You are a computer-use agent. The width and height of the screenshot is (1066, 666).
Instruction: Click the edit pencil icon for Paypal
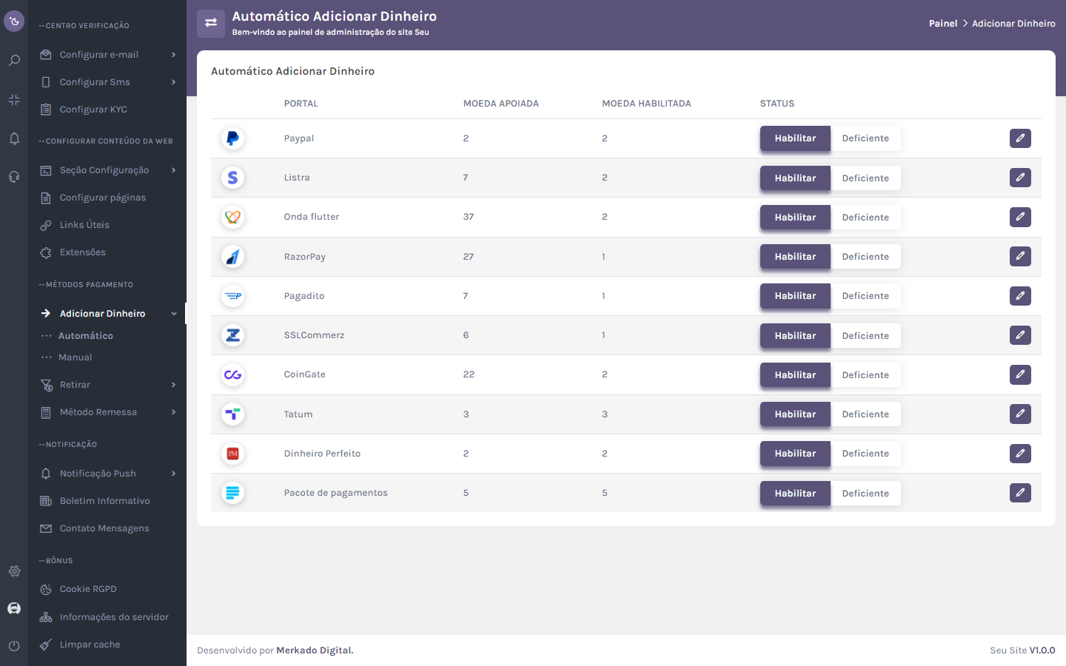1019,138
